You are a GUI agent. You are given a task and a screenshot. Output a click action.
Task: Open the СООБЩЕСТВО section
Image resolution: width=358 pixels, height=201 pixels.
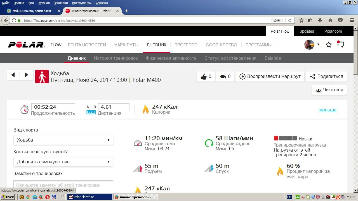coord(222,45)
